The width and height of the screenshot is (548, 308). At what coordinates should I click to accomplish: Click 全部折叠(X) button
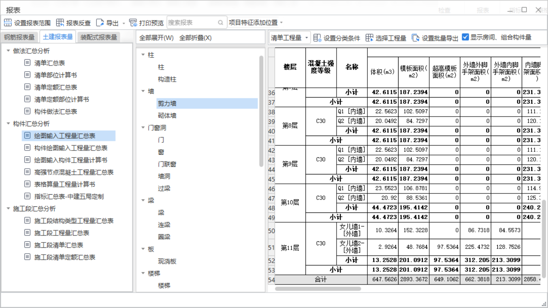click(x=195, y=38)
